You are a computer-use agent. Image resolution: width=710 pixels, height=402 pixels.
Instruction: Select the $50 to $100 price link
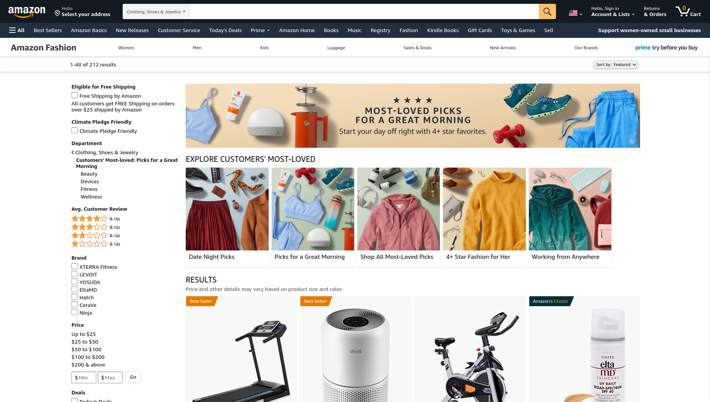86,349
